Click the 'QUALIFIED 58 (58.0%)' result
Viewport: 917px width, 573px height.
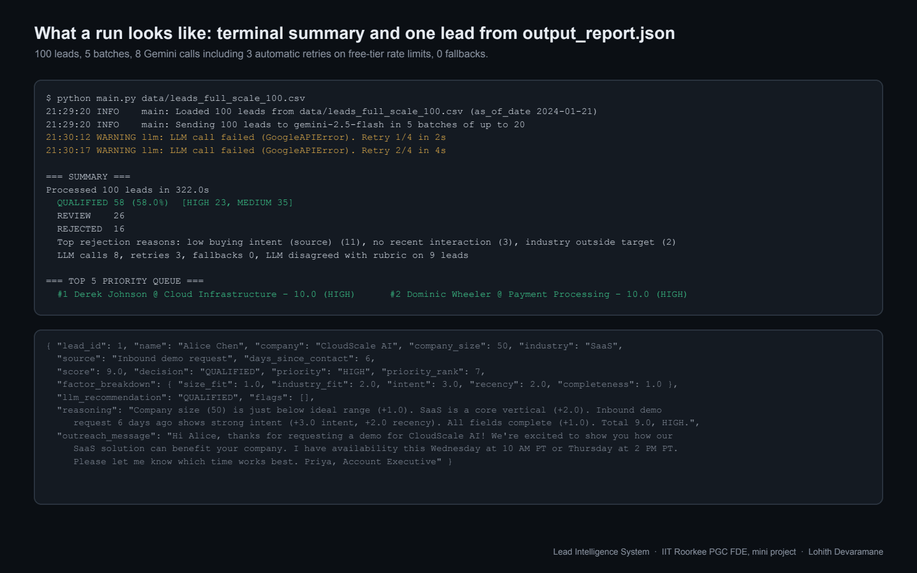pos(113,203)
